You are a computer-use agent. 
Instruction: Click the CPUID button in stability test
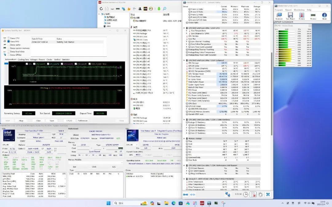(x=69, y=121)
